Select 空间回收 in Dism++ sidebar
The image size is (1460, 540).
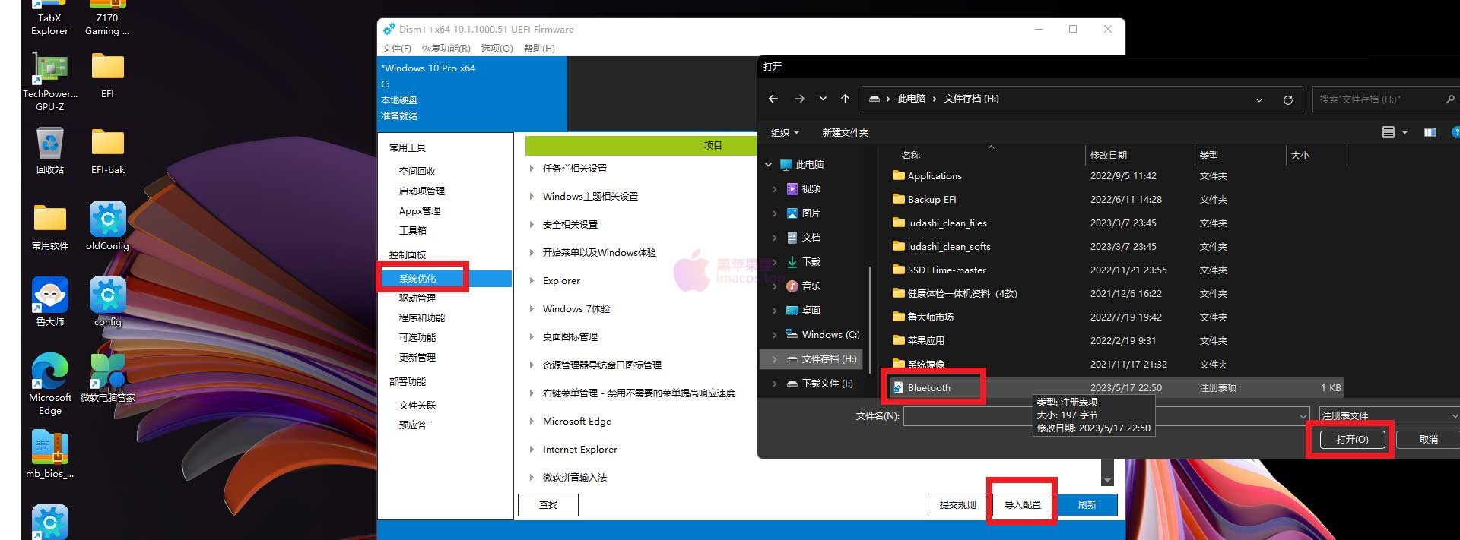click(417, 172)
